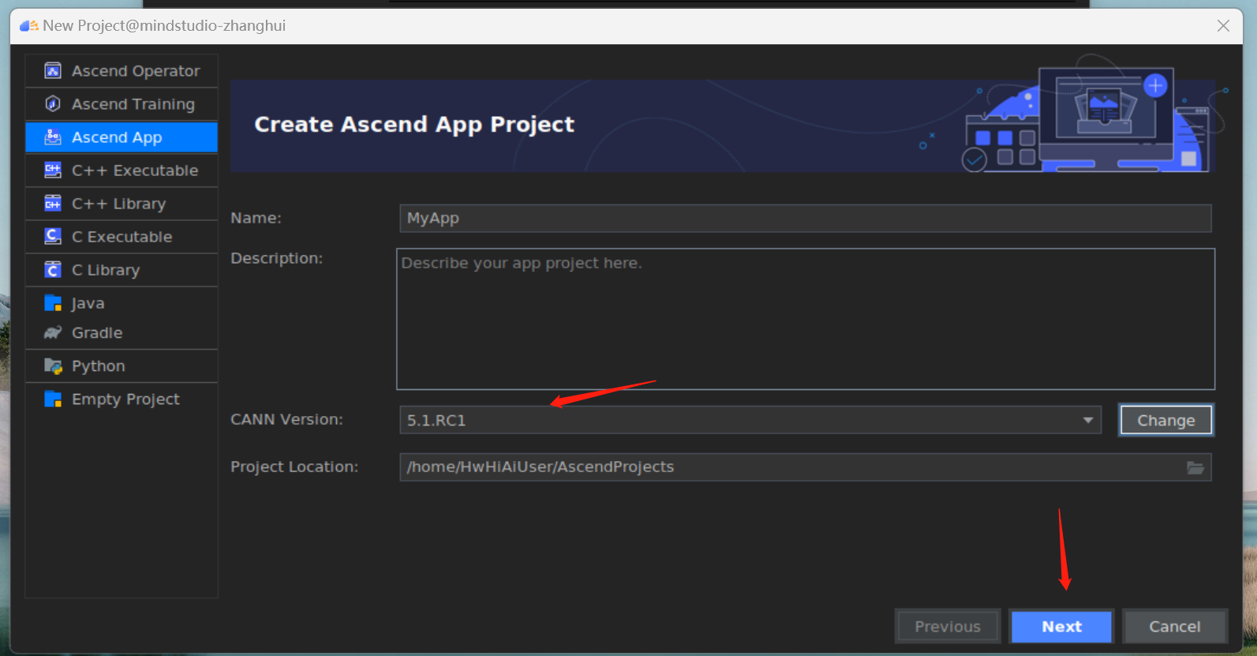Select Ascend App project type
This screenshot has height=656, width=1257.
117,137
